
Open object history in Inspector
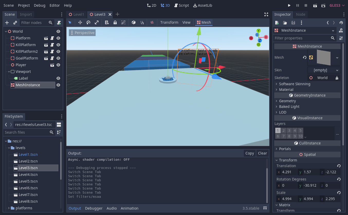(x=341, y=23)
